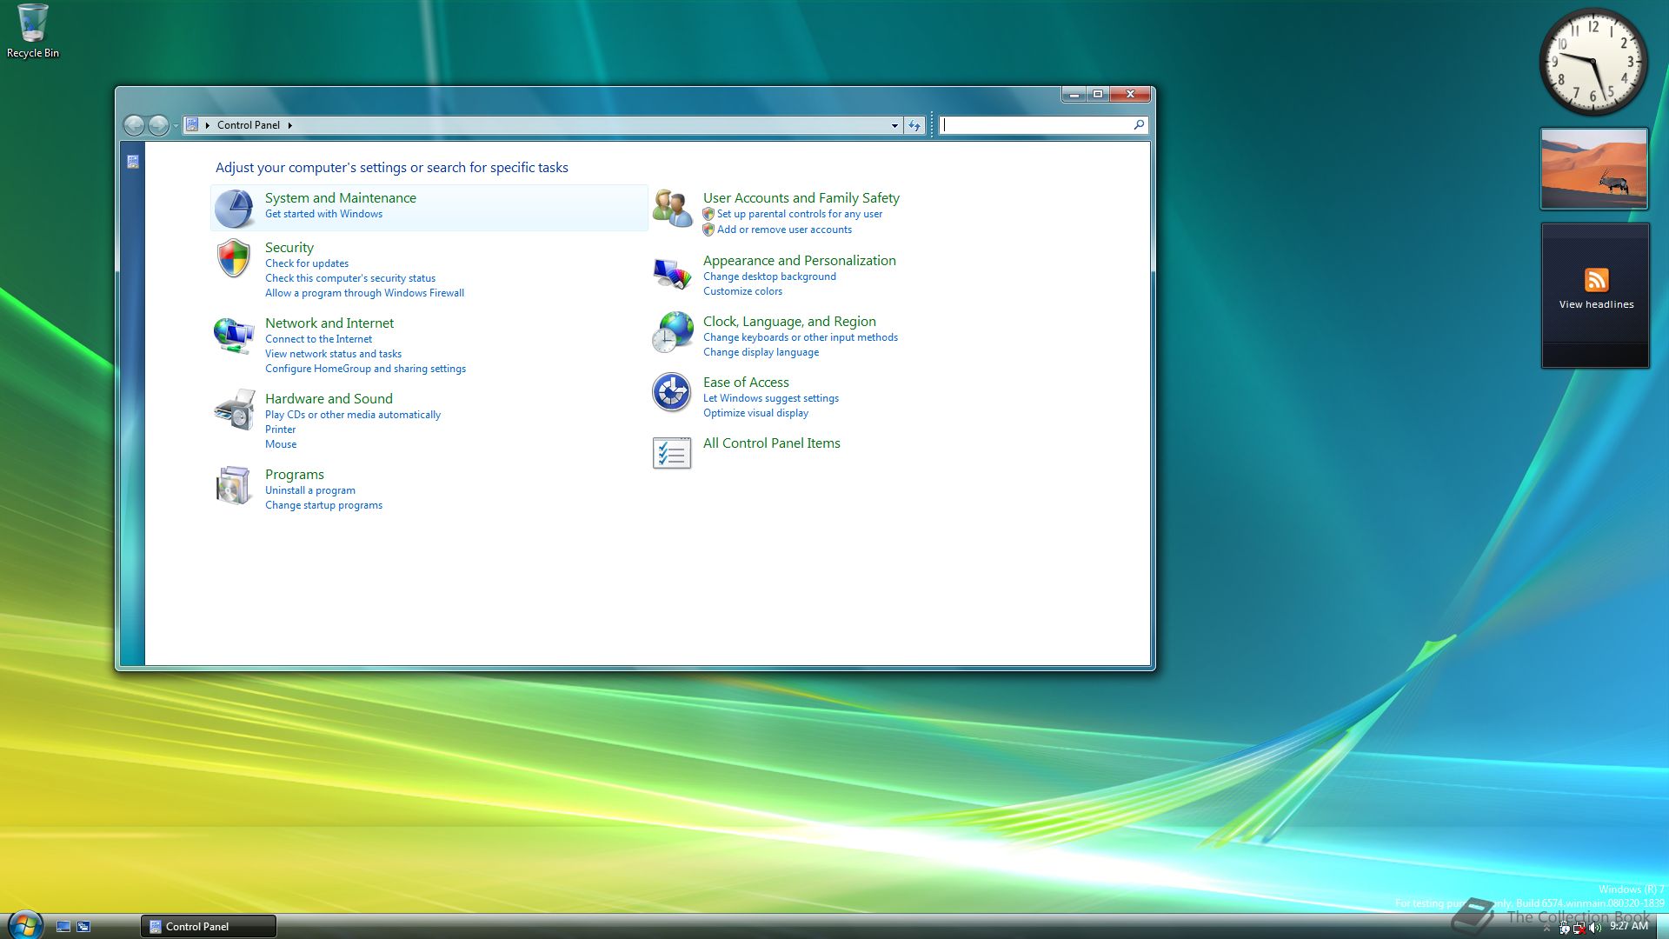Open System and Maintenance category
Viewport: 1669px width, 939px height.
pos(341,198)
